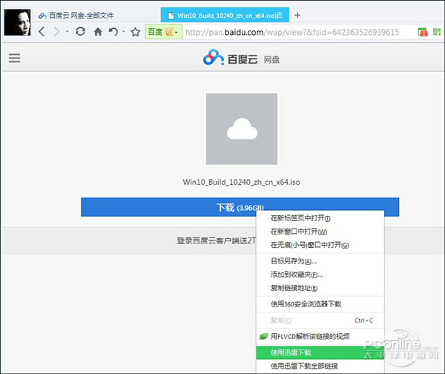Open the hamburger menu on Baidu page
The height and width of the screenshot is (374, 445).
click(x=15, y=58)
